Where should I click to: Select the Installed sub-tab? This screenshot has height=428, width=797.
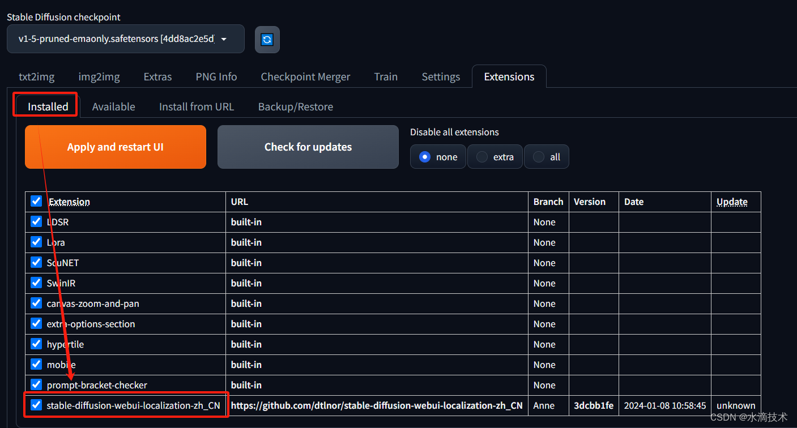[x=48, y=106]
